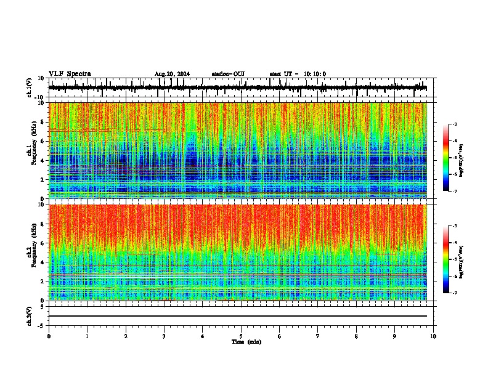This screenshot has width=488, height=377.
Task: Click the "8" kHz tick of ch.1 spectrogram
Action: pos(43,122)
